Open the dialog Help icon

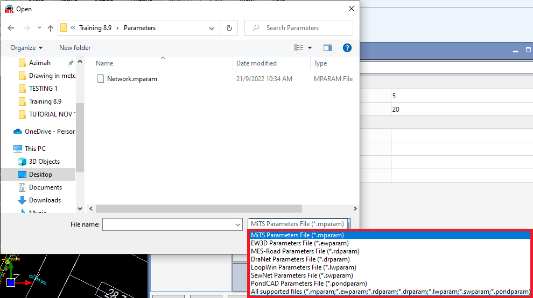point(347,48)
